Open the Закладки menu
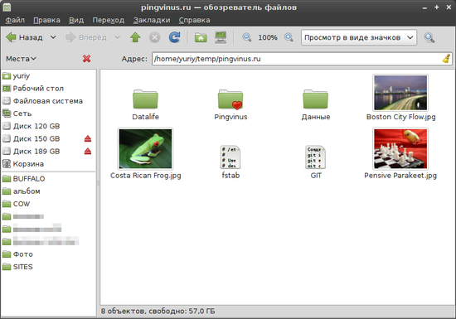This screenshot has width=456, height=319. point(152,20)
